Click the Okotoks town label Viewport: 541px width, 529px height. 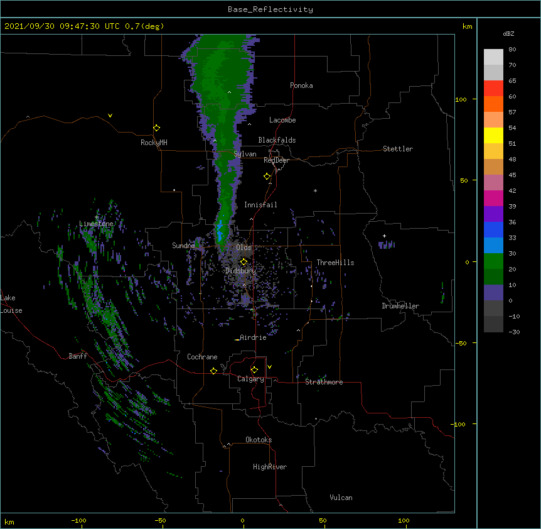pos(259,440)
